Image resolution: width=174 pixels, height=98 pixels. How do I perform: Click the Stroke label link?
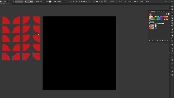point(5,2)
